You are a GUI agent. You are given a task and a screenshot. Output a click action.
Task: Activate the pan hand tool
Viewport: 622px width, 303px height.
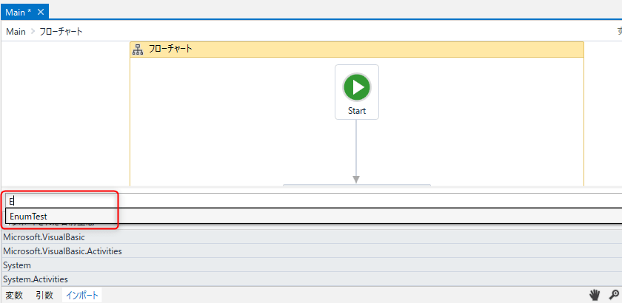coord(594,295)
